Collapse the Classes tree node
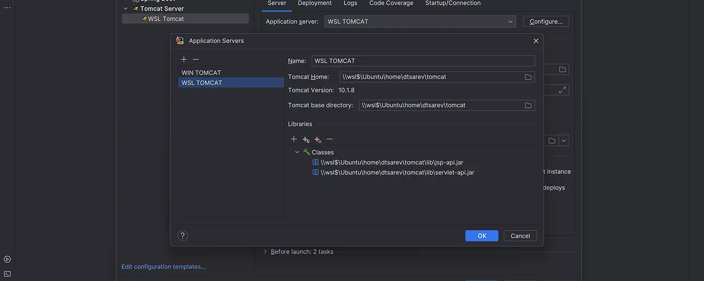The image size is (704, 281). 297,152
